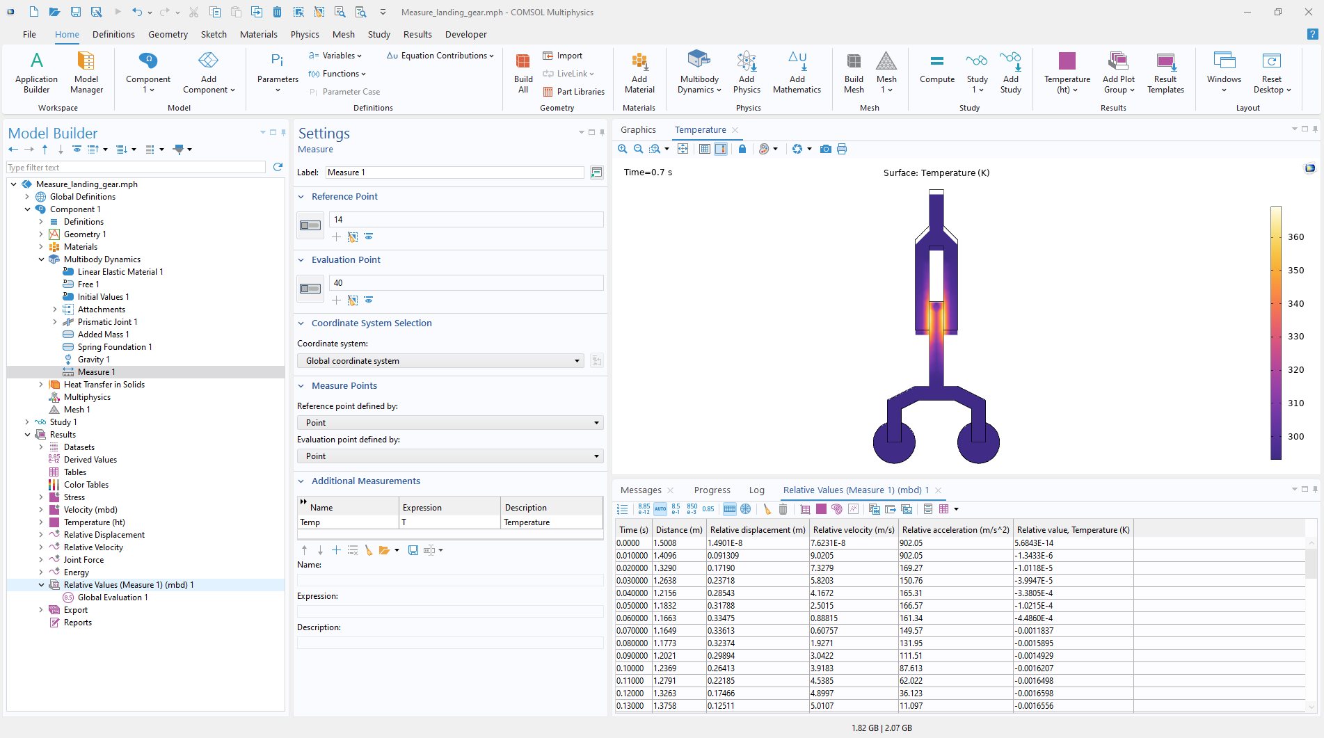
Task: Toggle Cartesian table view icon
Action: coord(730,509)
